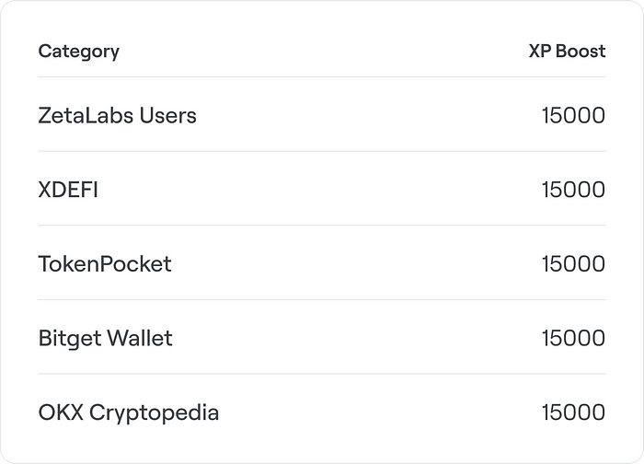The width and height of the screenshot is (644, 464).
Task: Click the word OKX in last row
Action: (61, 412)
